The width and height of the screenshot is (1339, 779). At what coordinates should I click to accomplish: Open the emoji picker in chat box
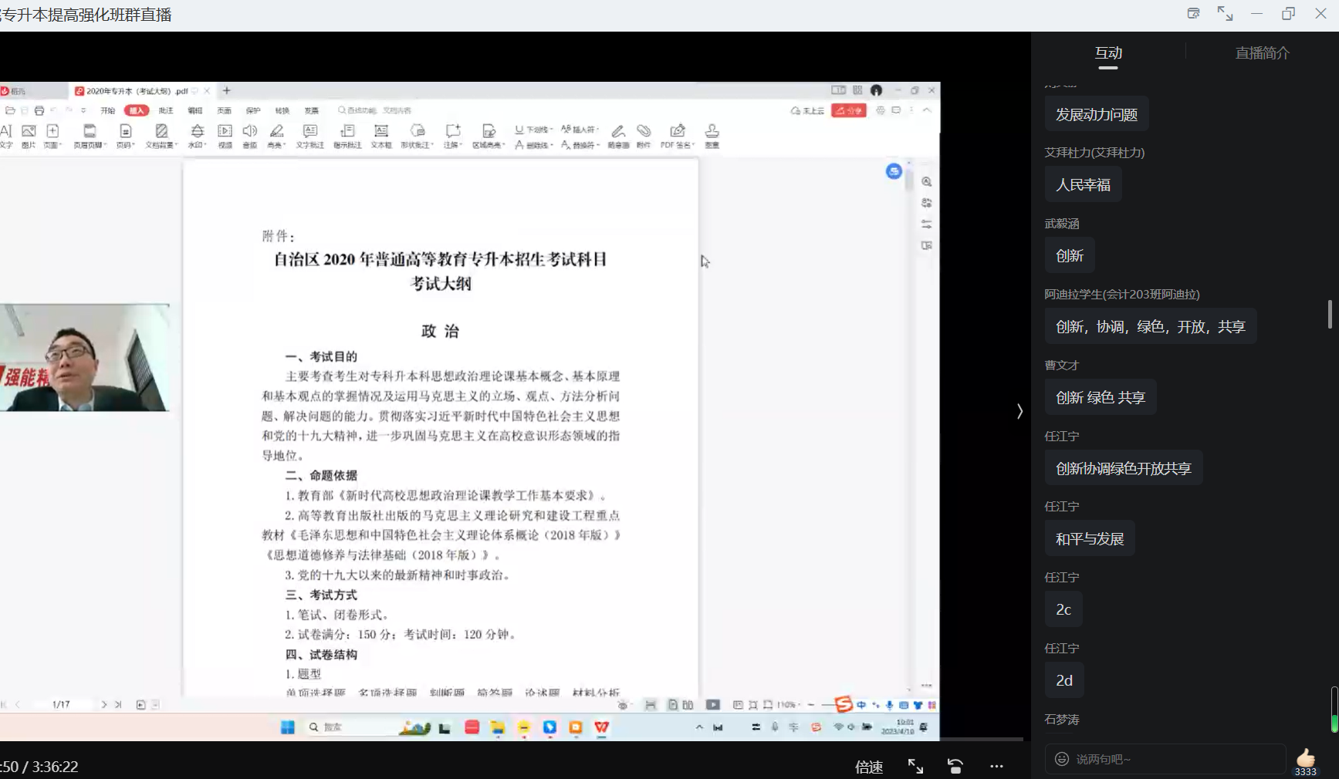click(1062, 759)
